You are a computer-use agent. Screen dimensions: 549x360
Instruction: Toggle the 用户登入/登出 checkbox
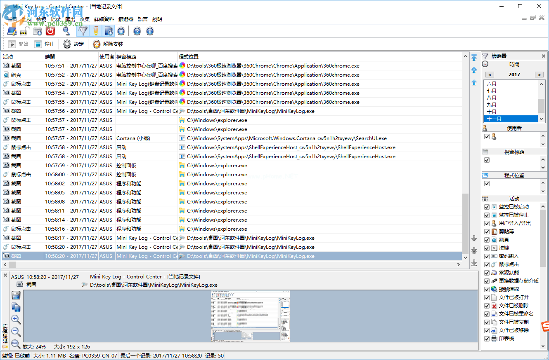pyautogui.click(x=487, y=223)
